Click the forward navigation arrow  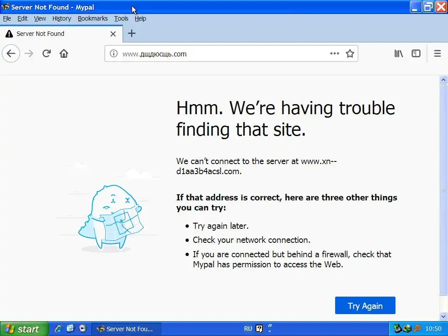pyautogui.click(x=29, y=53)
